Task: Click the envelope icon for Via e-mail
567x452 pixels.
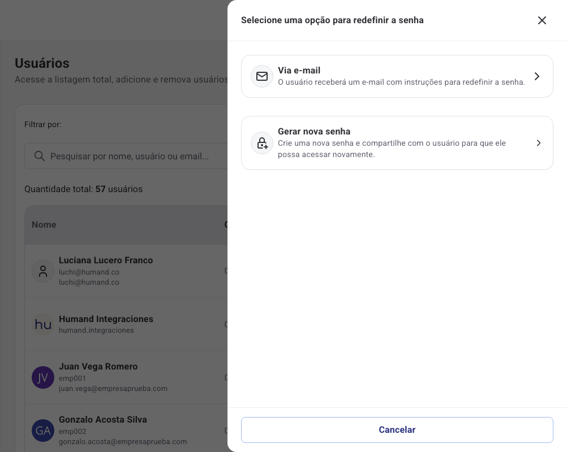Action: 262,76
